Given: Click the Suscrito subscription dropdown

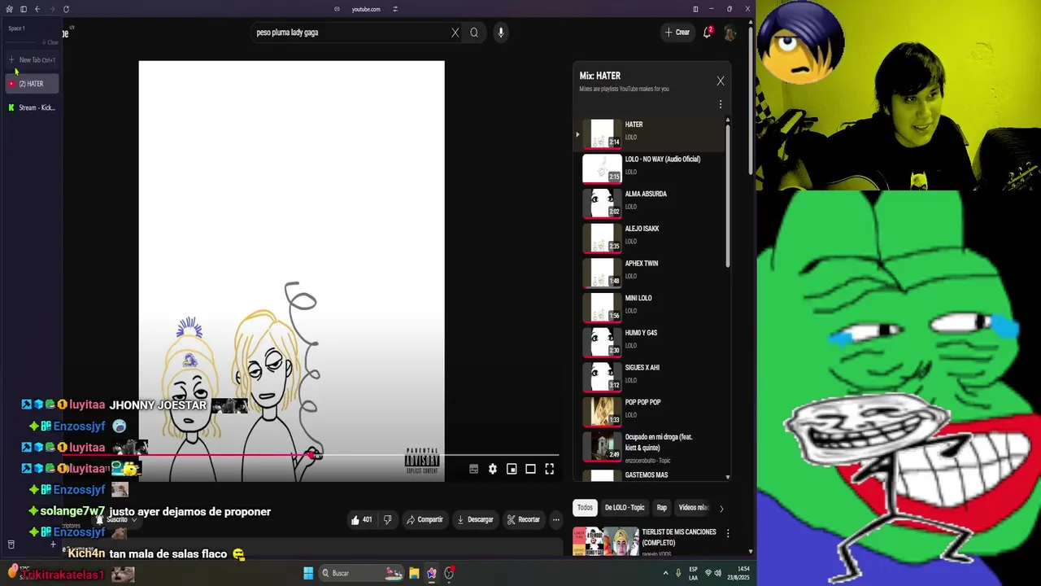Looking at the screenshot, I should [x=117, y=519].
